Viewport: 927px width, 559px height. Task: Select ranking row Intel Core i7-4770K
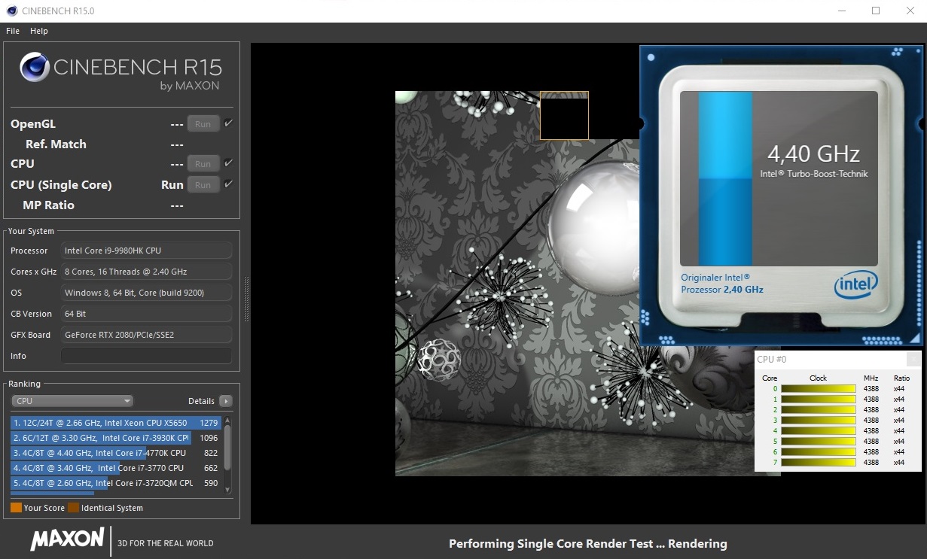pos(116,453)
